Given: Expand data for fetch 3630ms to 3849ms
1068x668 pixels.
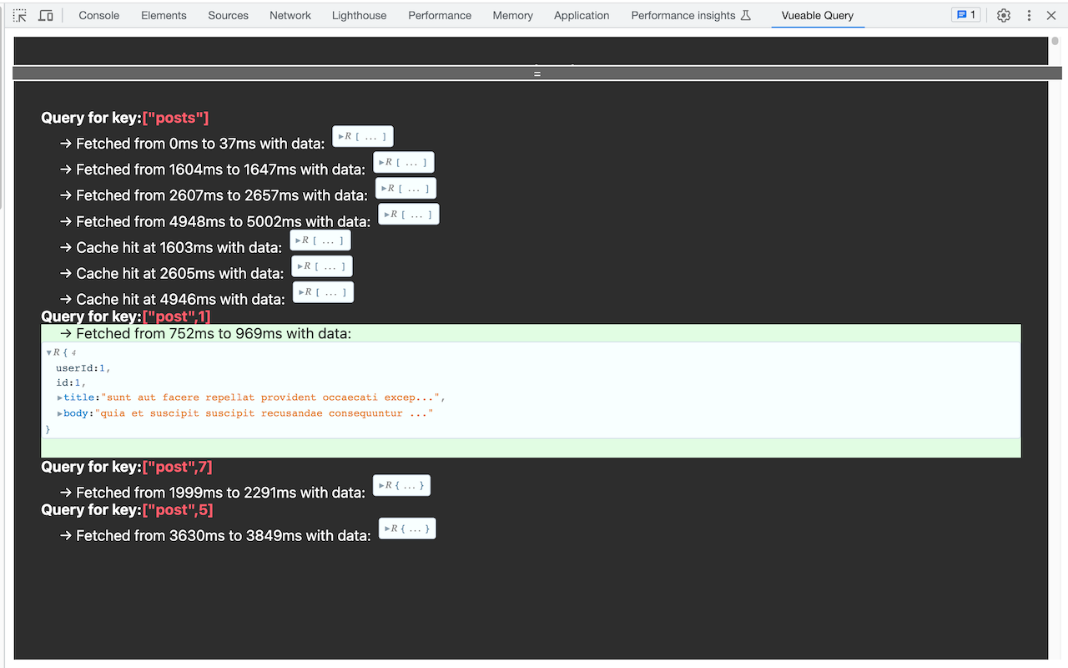Looking at the screenshot, I should coord(407,529).
